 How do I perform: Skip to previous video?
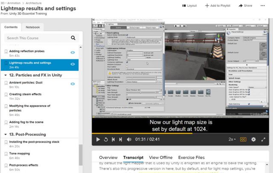(113, 139)
